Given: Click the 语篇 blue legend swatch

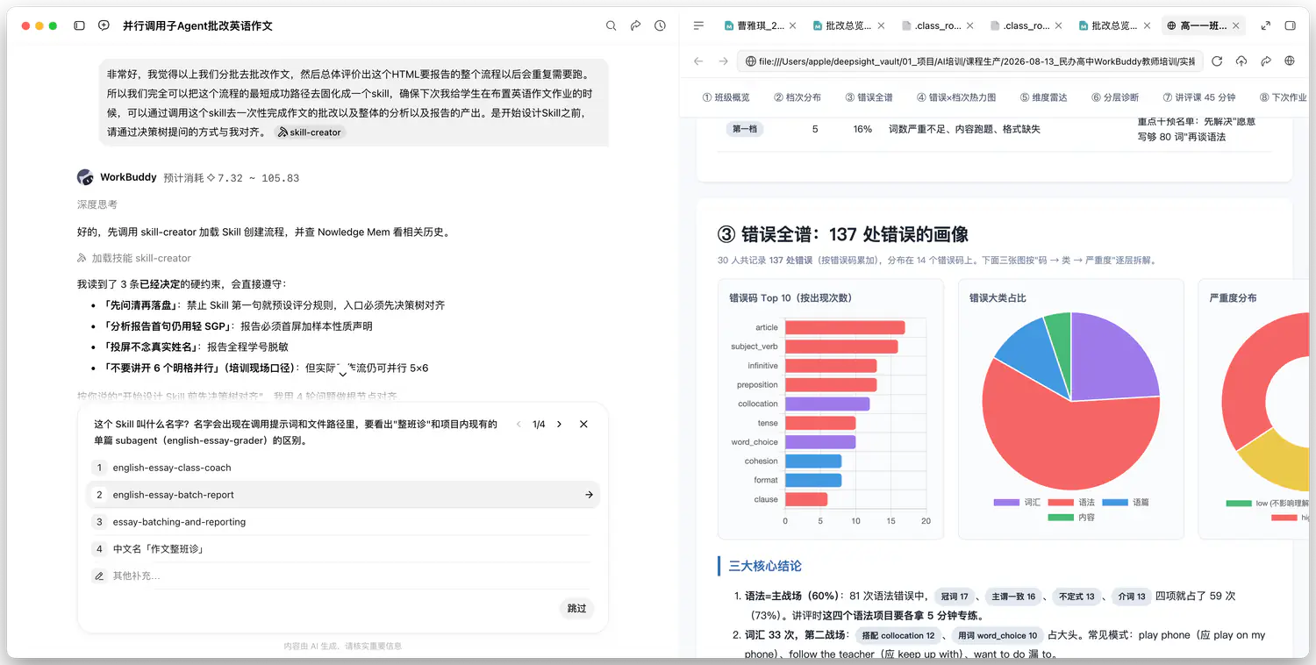Looking at the screenshot, I should click(x=1114, y=503).
